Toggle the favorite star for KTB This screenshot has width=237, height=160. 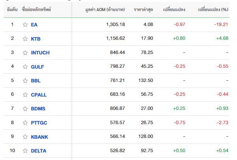click(x=25, y=39)
